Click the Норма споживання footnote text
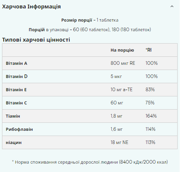The height and width of the screenshot is (172, 180). tap(90, 162)
